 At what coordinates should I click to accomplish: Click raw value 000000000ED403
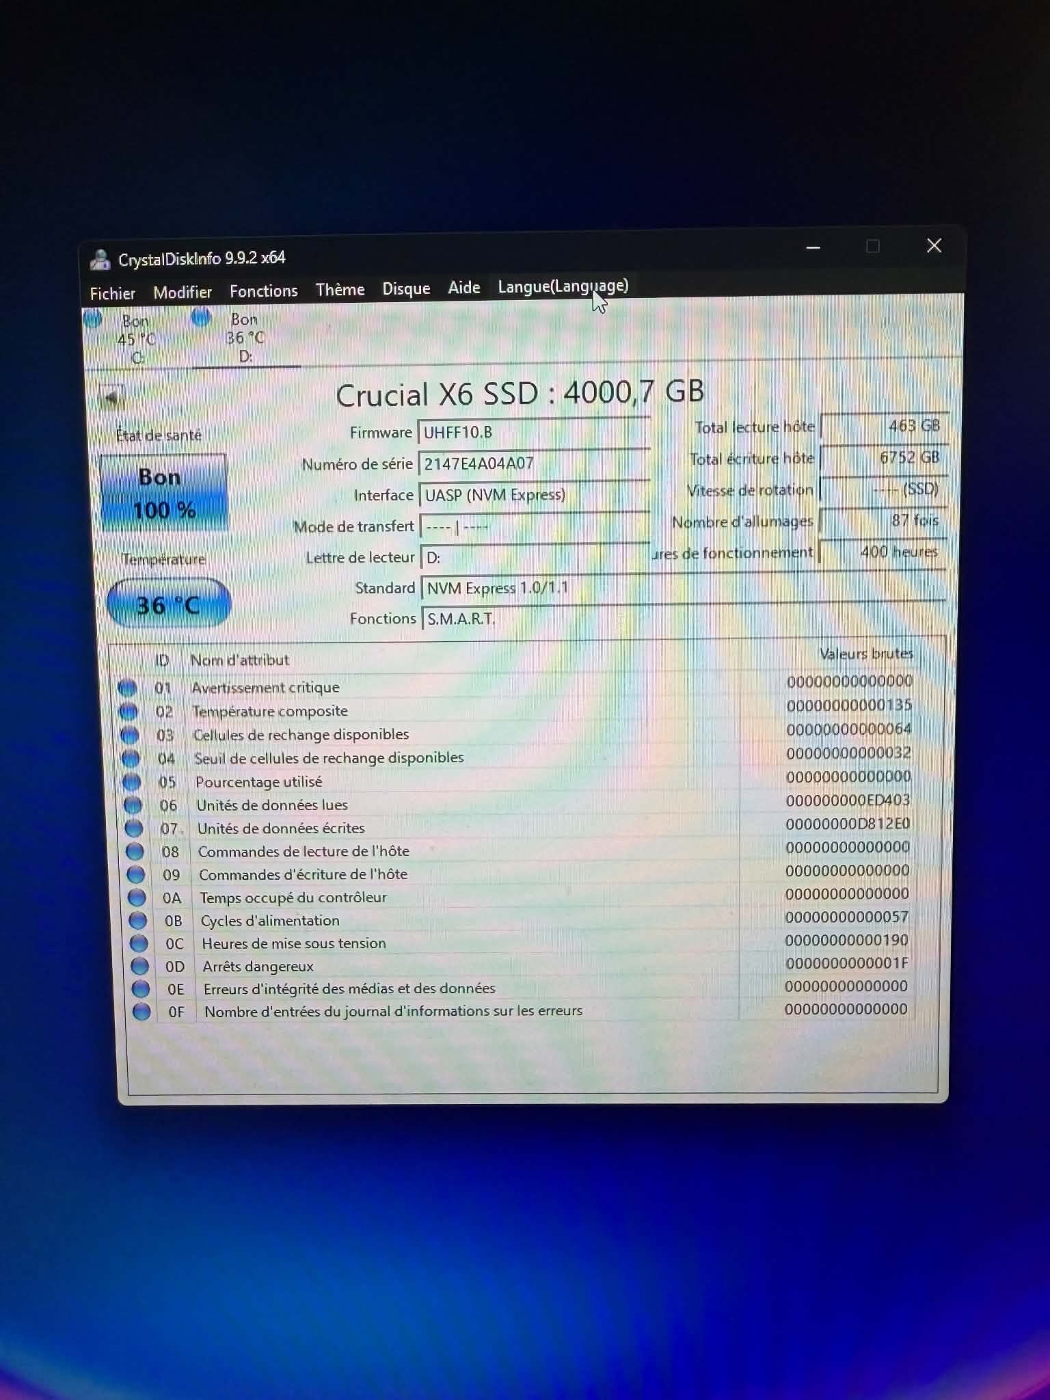(848, 800)
